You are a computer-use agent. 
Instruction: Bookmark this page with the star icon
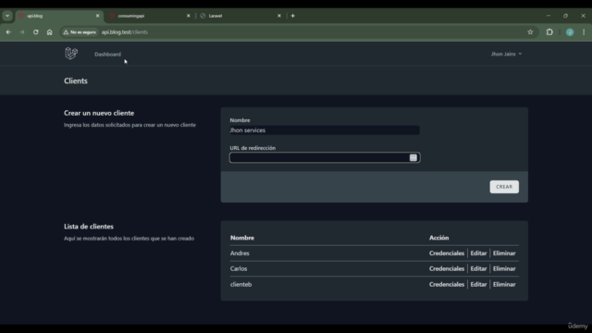(530, 32)
